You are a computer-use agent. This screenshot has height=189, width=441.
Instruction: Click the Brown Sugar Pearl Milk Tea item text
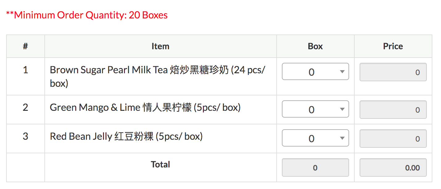157,76
